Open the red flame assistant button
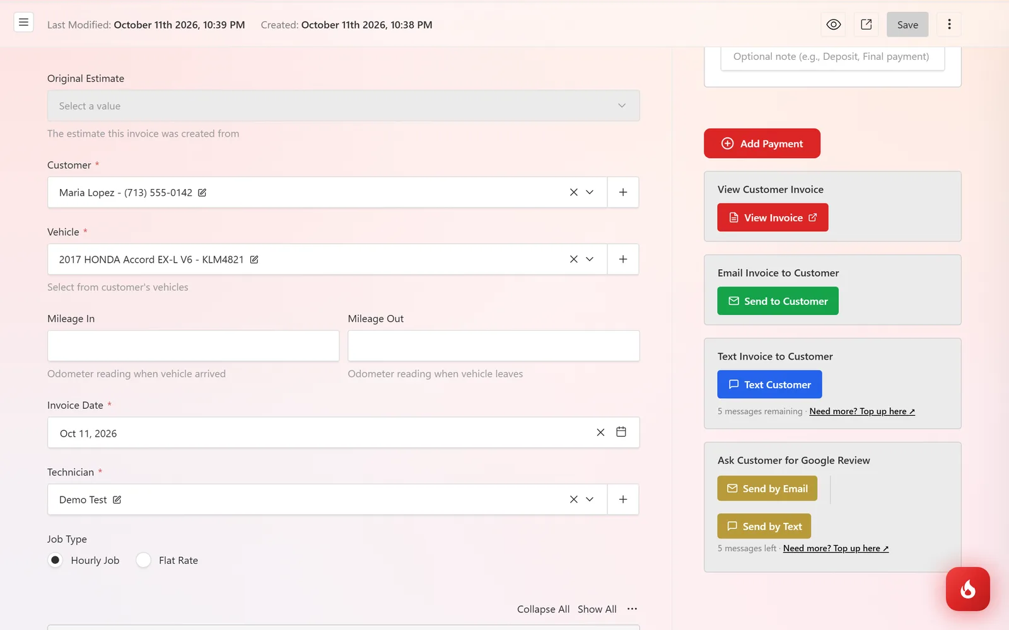This screenshot has height=630, width=1009. [967, 589]
